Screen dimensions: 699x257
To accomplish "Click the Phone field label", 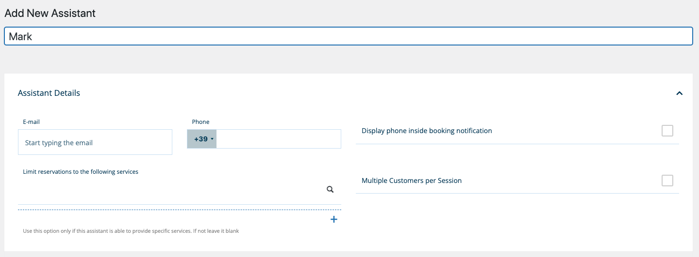I will 200,122.
